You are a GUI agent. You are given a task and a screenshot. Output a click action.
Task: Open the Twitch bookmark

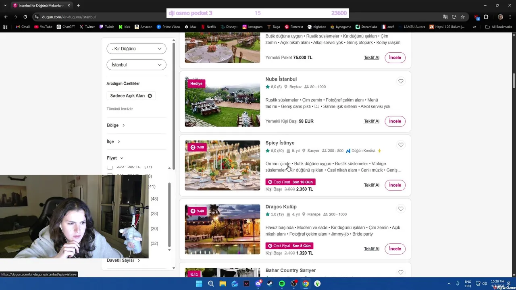106,27
